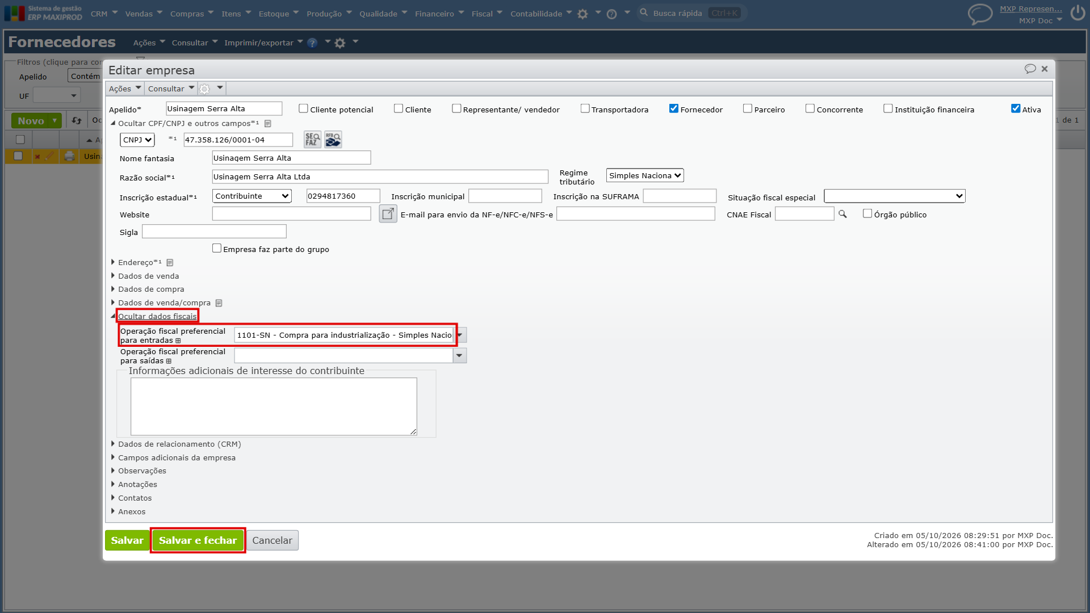Enable Empresa faz parte do grupo

pos(217,248)
